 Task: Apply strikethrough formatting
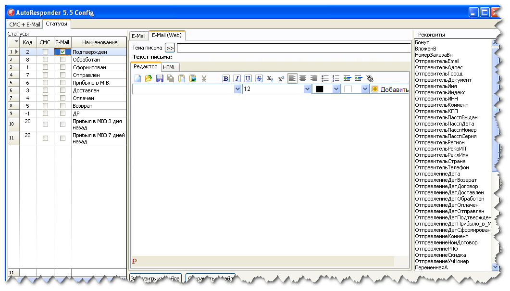pos(259,78)
